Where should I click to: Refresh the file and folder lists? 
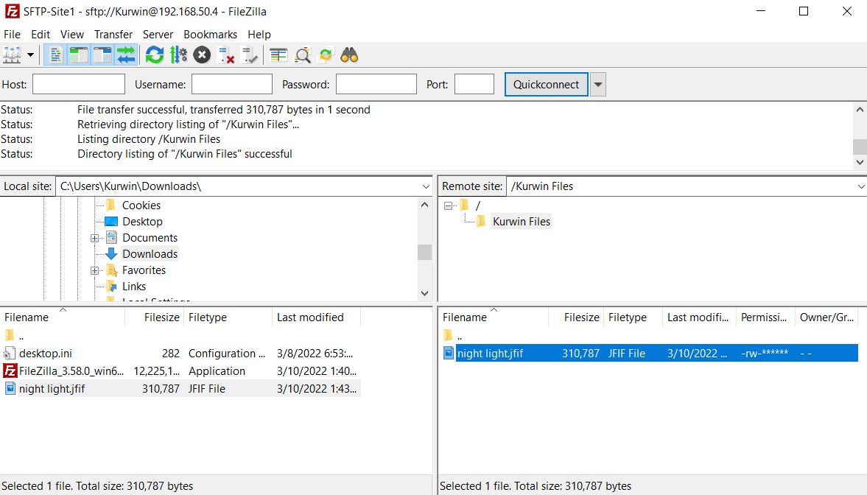[154, 55]
